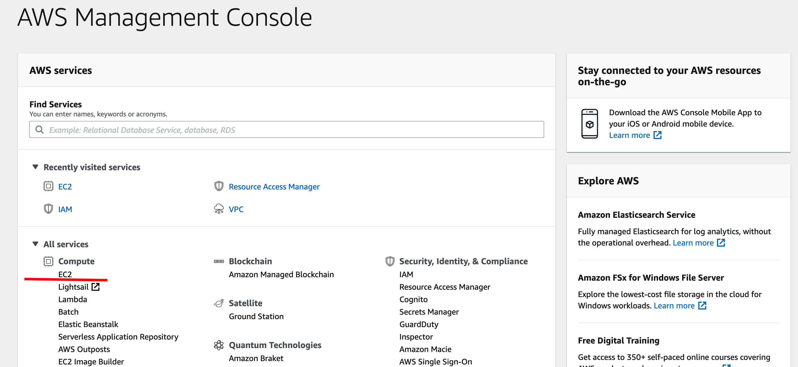Click the Amazon Elasticsearch Service heading
This screenshot has height=367, width=798.
637,215
